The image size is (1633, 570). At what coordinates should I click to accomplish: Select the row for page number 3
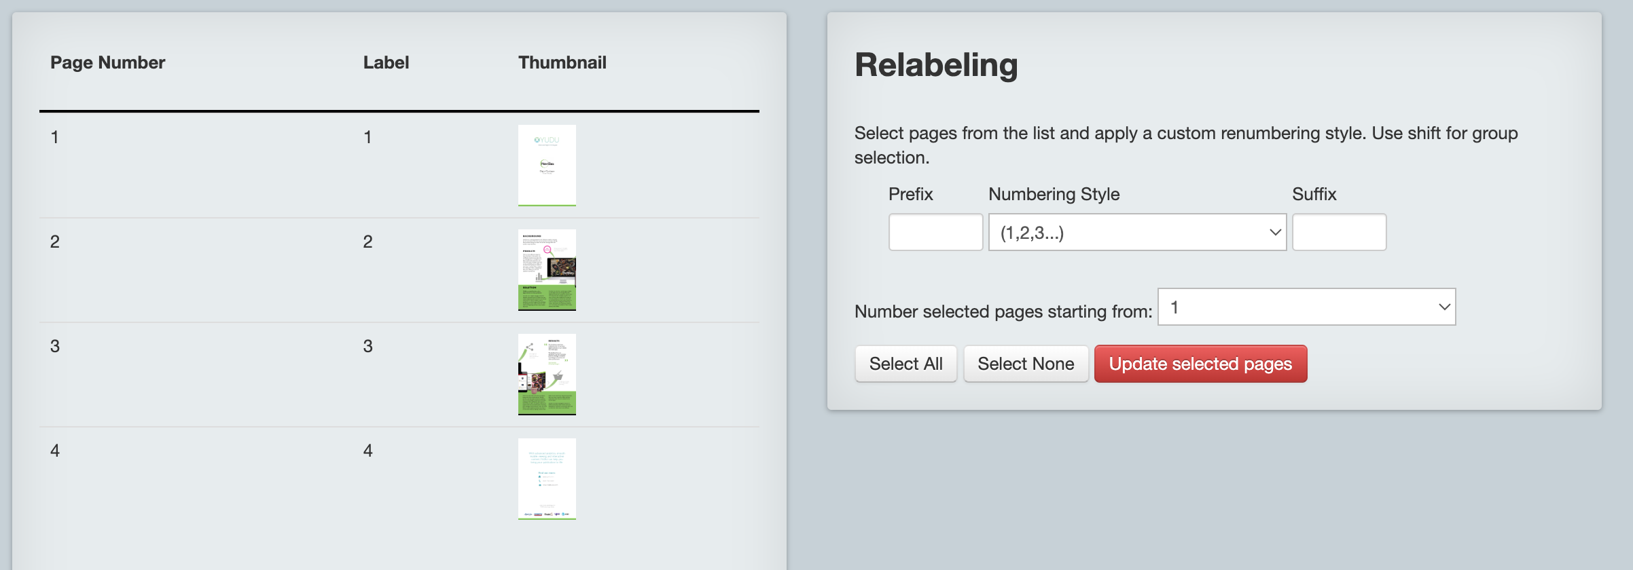(x=399, y=375)
